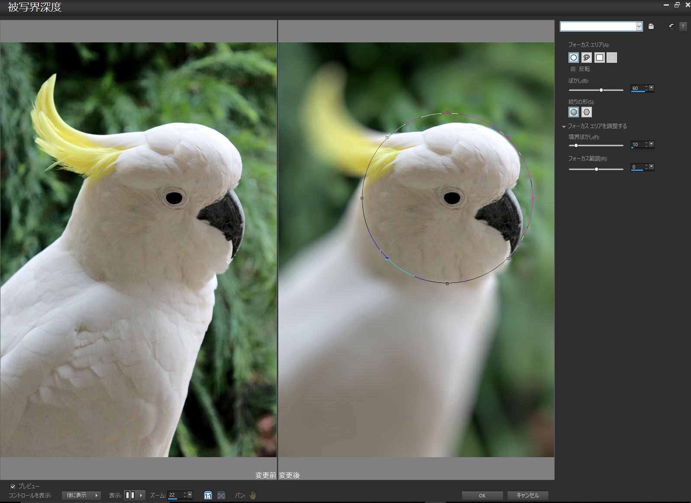691x503 pixels.
Task: Click the ぼかし slider handle
Action: click(x=601, y=90)
